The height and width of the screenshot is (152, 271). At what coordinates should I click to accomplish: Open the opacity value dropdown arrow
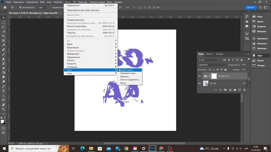click(248, 65)
